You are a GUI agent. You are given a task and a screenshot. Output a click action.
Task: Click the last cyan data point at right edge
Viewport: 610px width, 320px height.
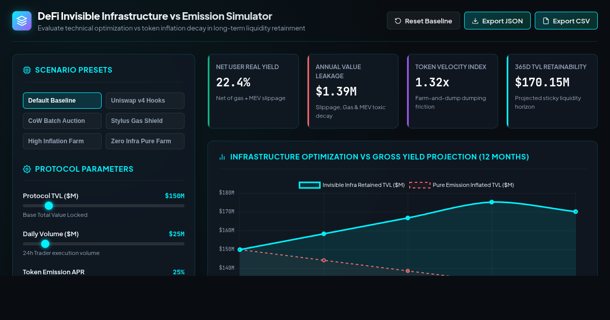(x=575, y=211)
